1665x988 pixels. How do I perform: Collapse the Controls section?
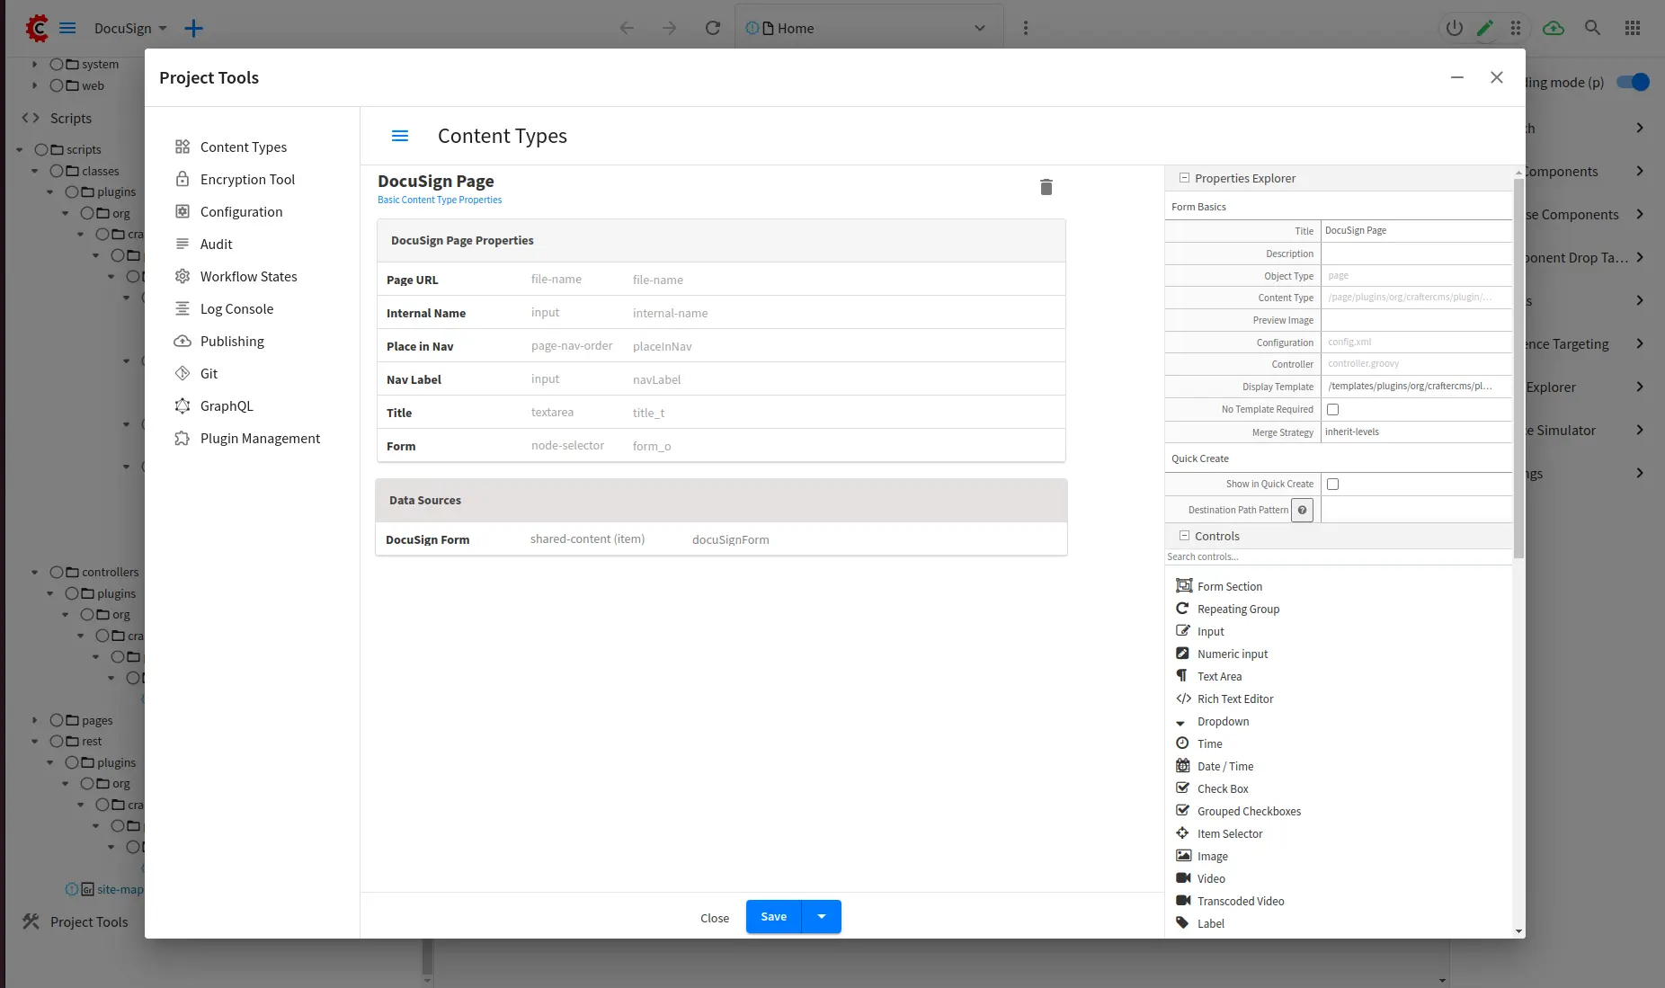[1184, 536]
